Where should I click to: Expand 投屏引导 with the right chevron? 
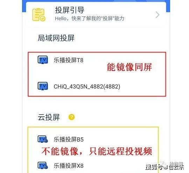[x=157, y=15]
